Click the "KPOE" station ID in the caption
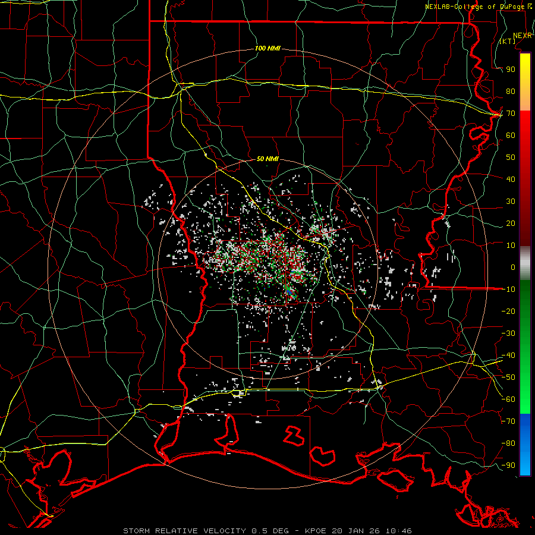The height and width of the screenshot is (535, 535). (315, 531)
